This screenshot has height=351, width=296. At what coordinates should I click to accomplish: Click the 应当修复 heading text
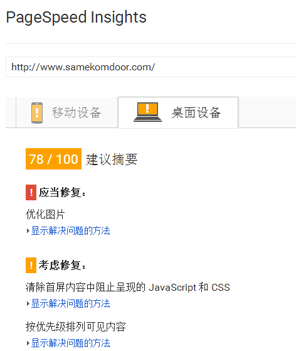(x=62, y=192)
